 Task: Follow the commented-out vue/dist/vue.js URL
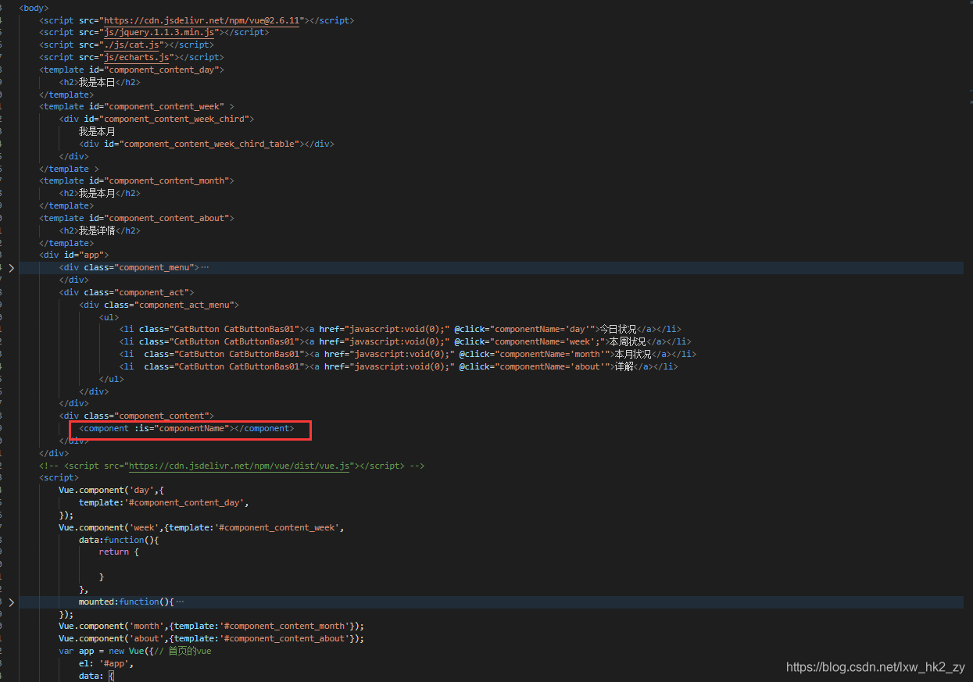pyautogui.click(x=239, y=466)
